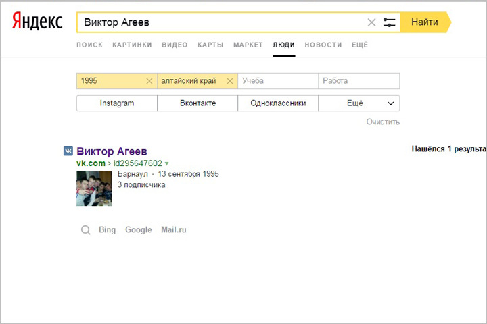Open the profile photo thumbnail
The width and height of the screenshot is (487, 324).
tap(93, 188)
